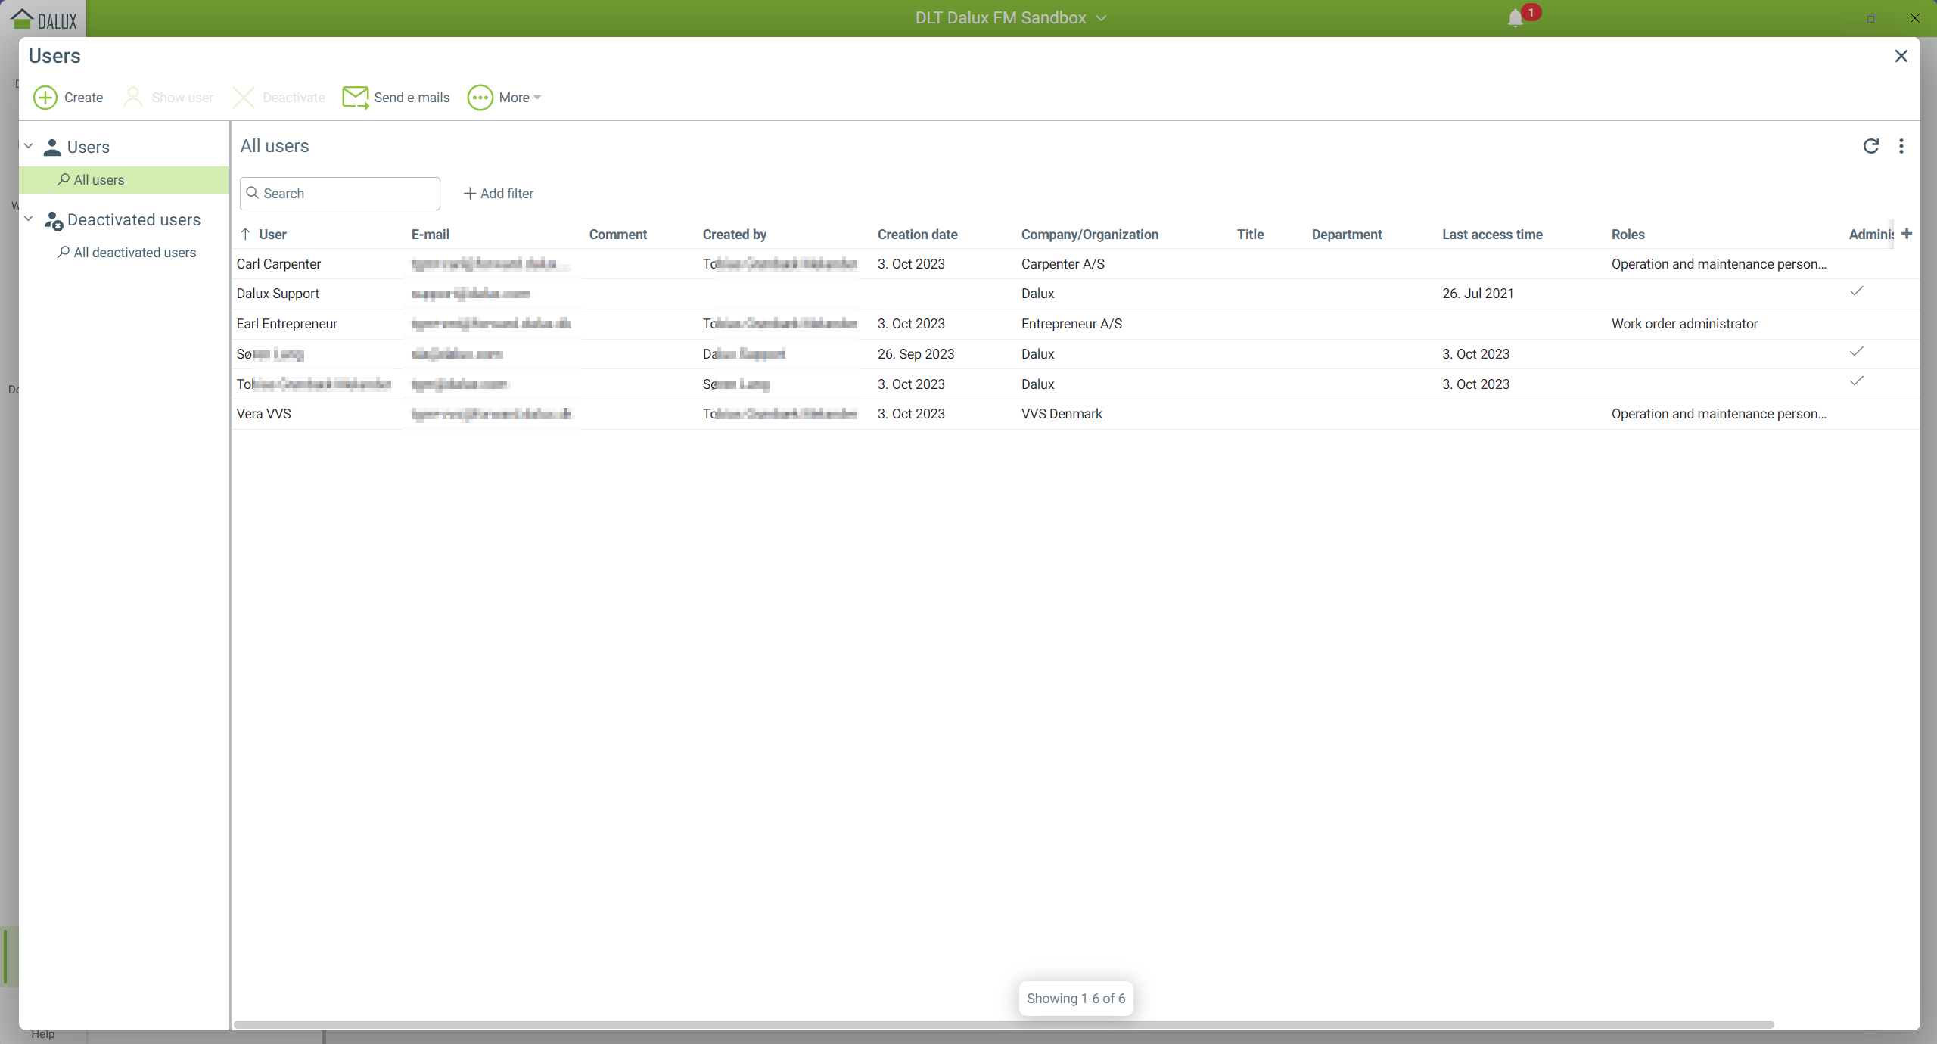Click Add filter button
Screen dimensions: 1937x1044
coord(499,194)
